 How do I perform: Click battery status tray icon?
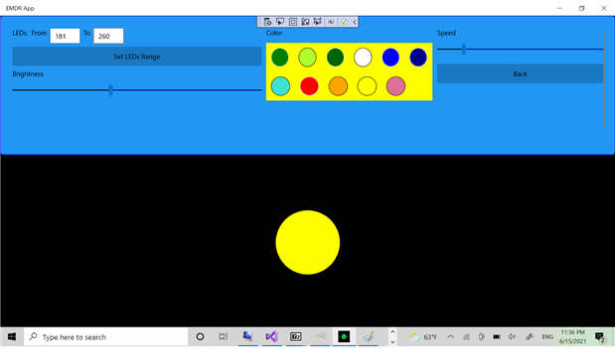(x=497, y=336)
